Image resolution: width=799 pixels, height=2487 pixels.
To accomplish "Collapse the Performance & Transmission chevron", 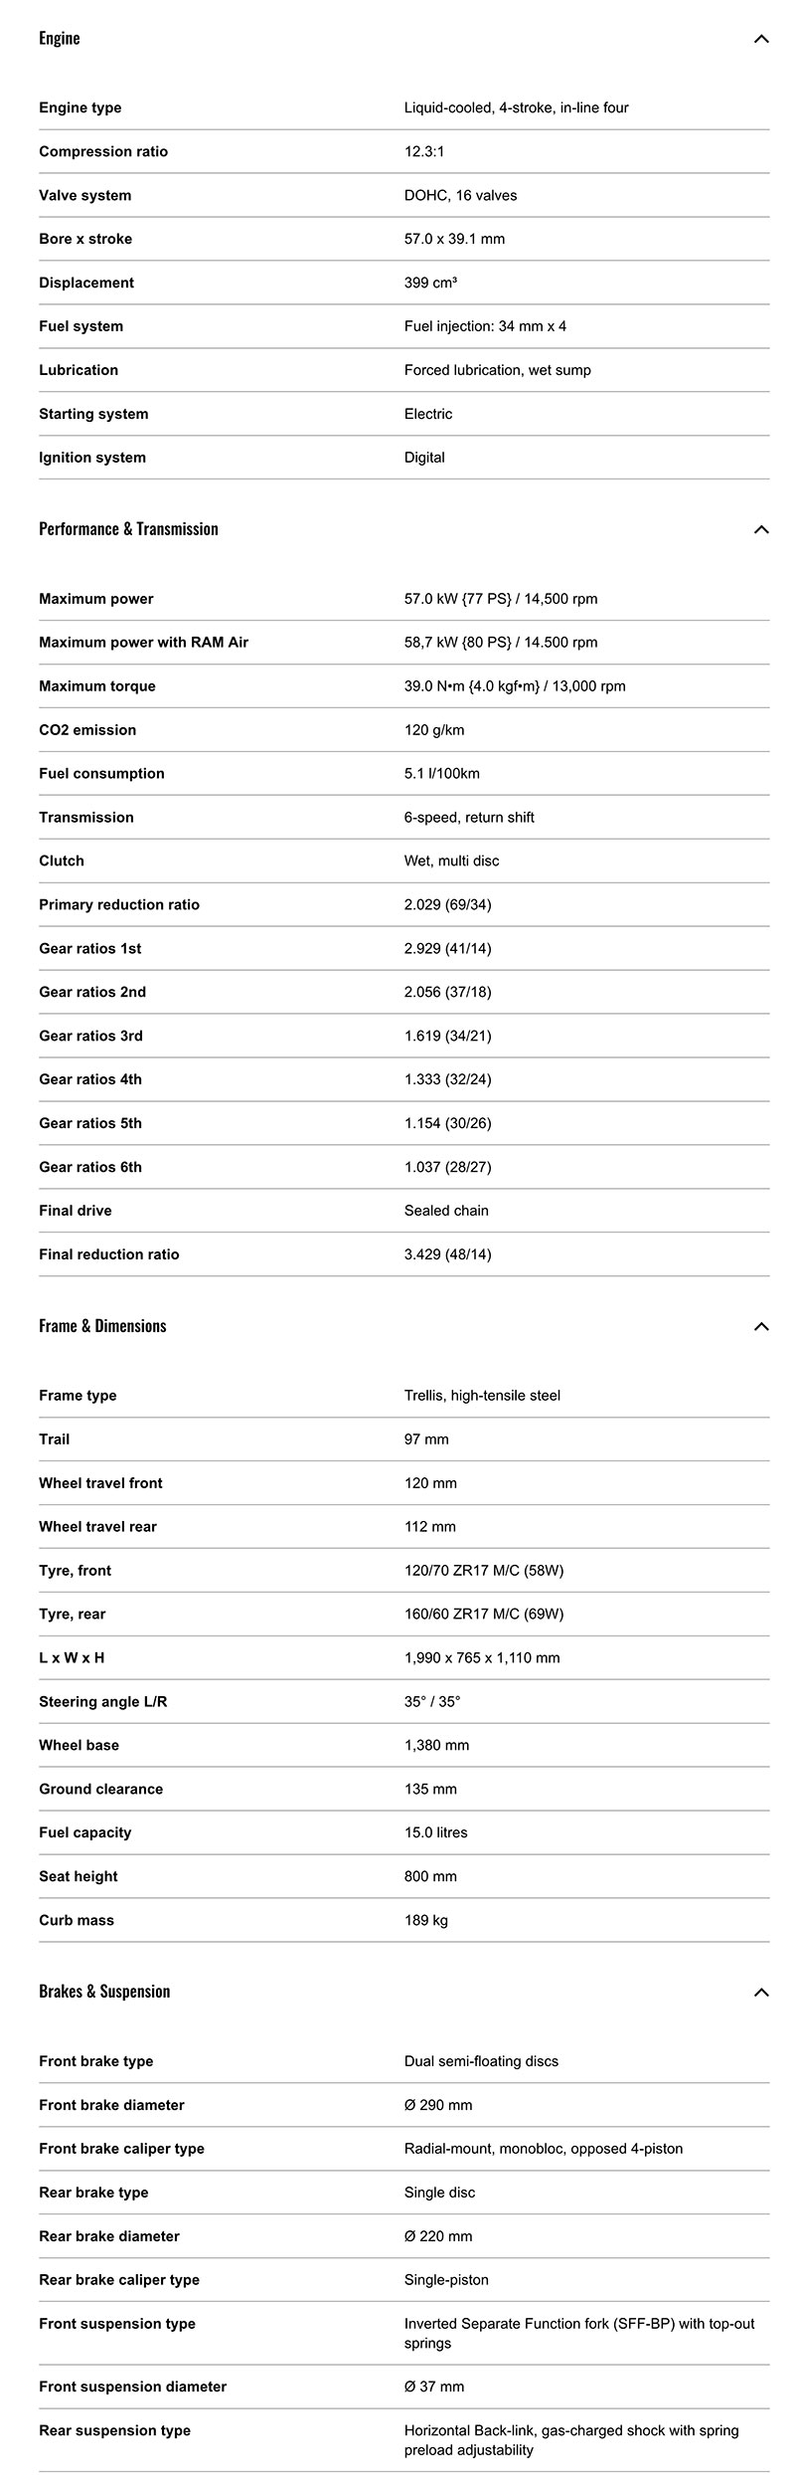I will coord(761,529).
